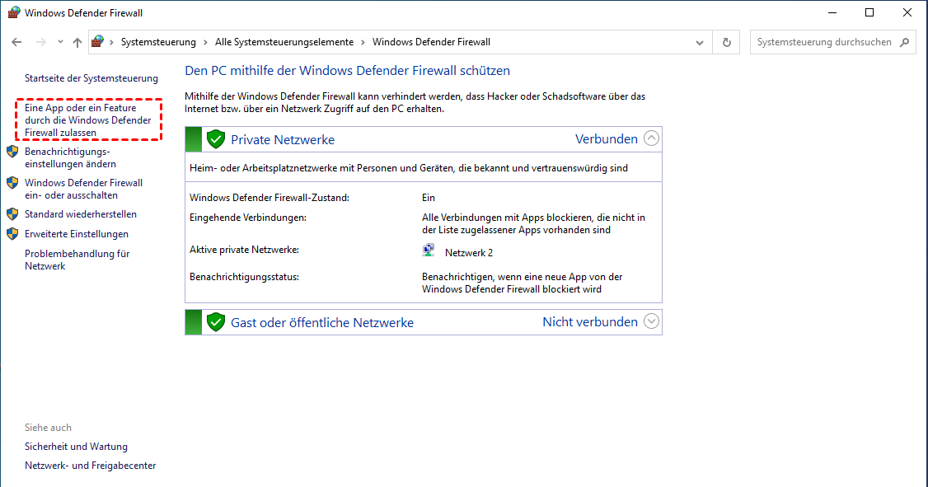Click the Netzwerk 2 network icon
Image resolution: width=928 pixels, height=487 pixels.
point(429,252)
